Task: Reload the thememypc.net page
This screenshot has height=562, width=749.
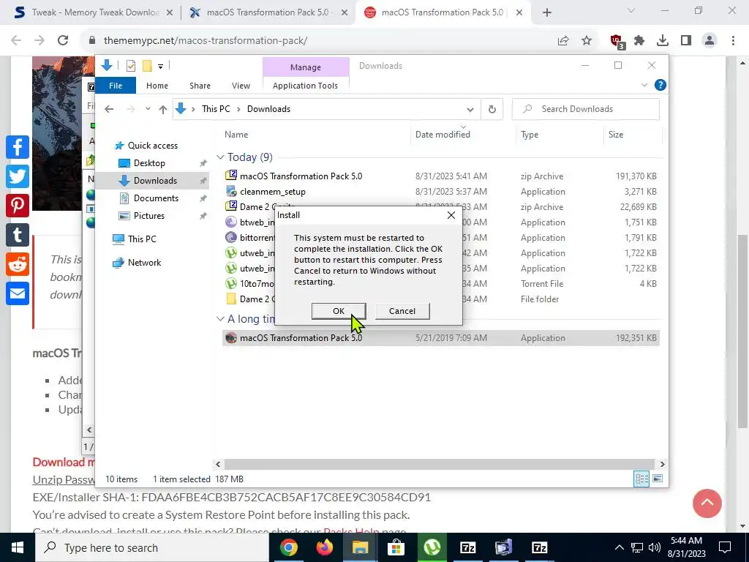Action: pyautogui.click(x=63, y=41)
